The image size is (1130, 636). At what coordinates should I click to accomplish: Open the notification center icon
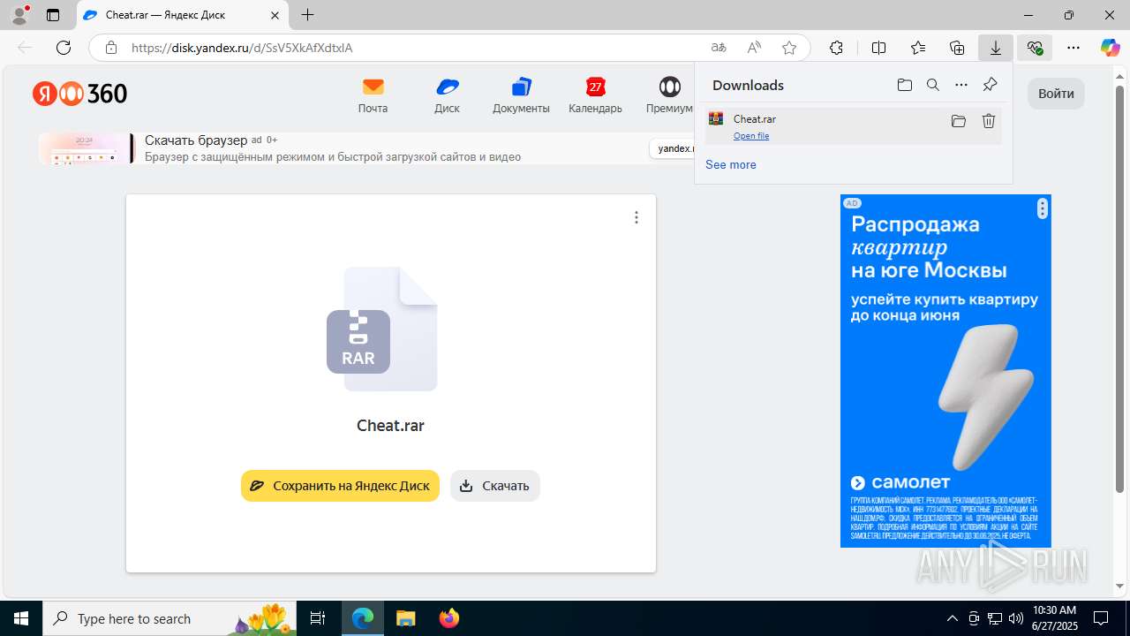(1101, 618)
